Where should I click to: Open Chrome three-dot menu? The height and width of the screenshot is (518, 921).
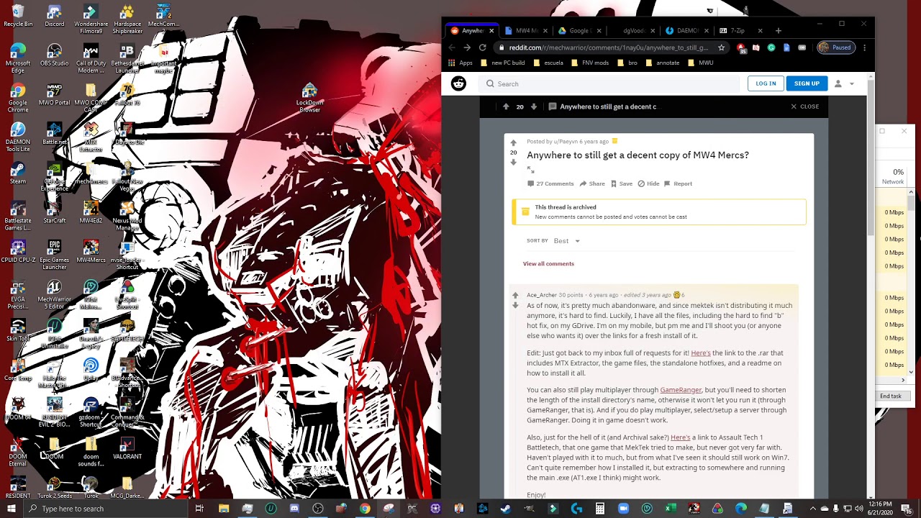click(864, 47)
